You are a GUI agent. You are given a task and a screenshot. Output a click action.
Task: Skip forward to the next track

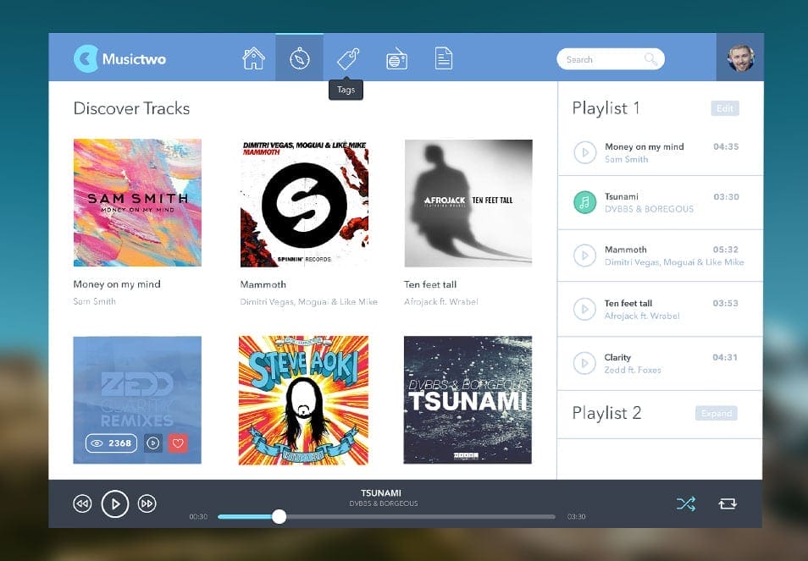147,503
